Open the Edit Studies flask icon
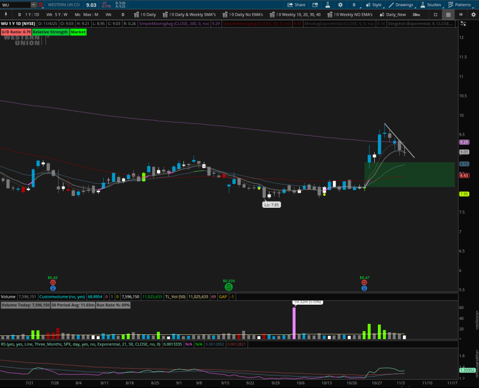The width and height of the screenshot is (479, 388). point(327,5)
